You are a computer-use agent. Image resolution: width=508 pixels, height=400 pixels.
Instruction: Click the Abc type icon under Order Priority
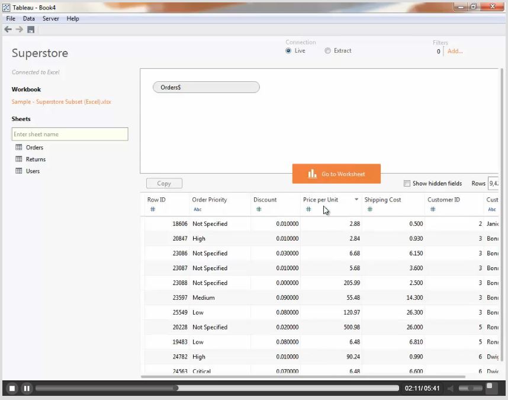(197, 209)
